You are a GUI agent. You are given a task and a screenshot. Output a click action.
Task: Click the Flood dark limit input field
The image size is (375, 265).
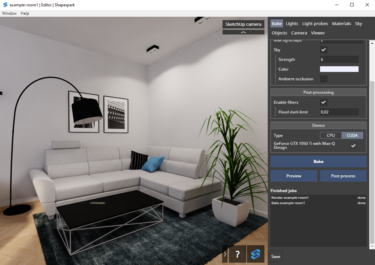click(x=339, y=112)
